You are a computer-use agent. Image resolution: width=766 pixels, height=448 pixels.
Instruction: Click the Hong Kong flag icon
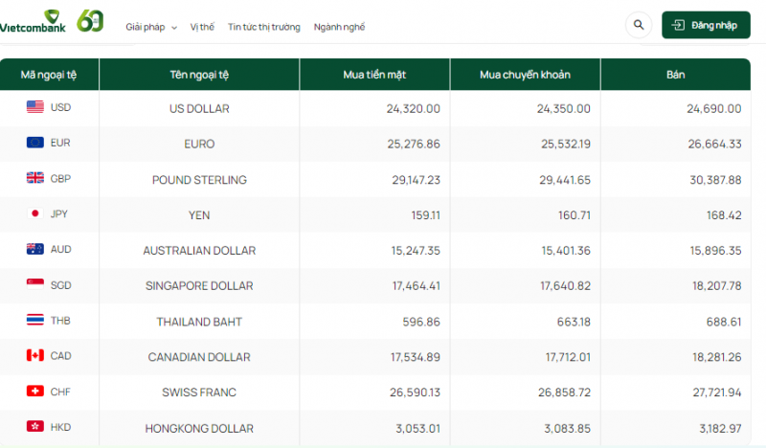click(35, 427)
